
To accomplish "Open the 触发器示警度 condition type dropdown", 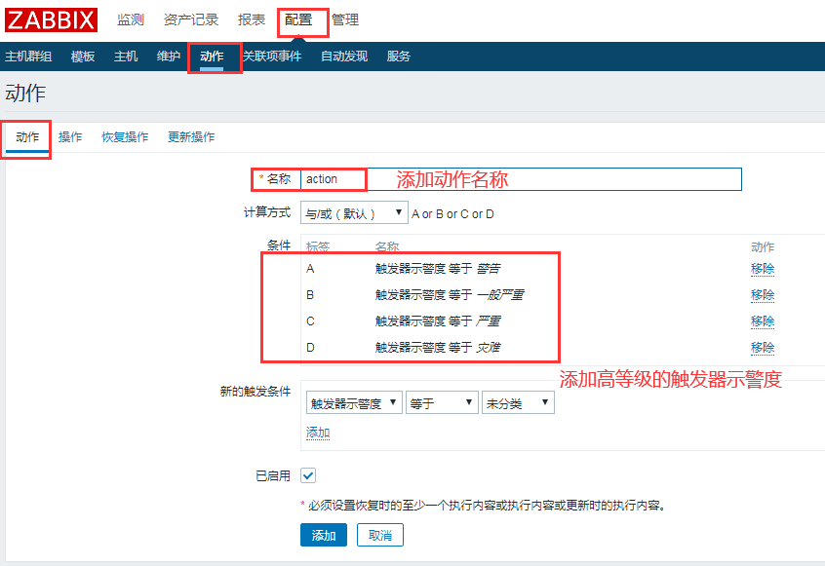I will tap(354, 402).
